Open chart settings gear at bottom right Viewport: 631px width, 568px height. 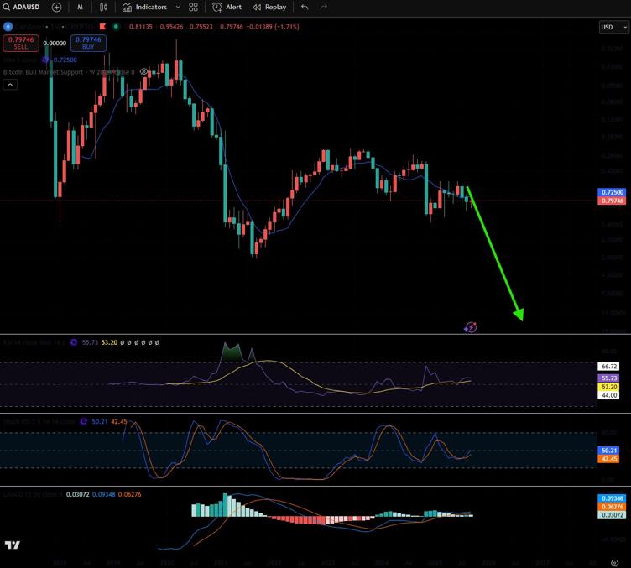[614, 562]
